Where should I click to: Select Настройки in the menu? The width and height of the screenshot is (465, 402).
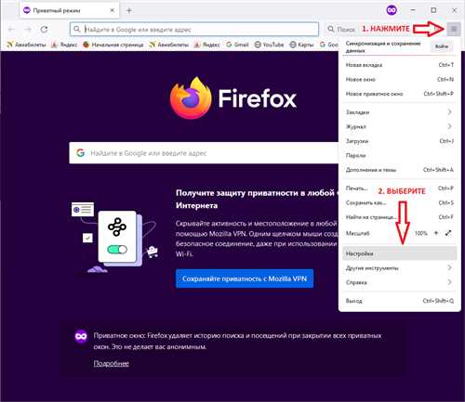tap(399, 253)
